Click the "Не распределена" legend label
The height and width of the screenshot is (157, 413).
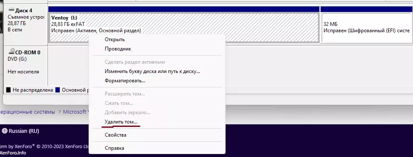point(33,90)
